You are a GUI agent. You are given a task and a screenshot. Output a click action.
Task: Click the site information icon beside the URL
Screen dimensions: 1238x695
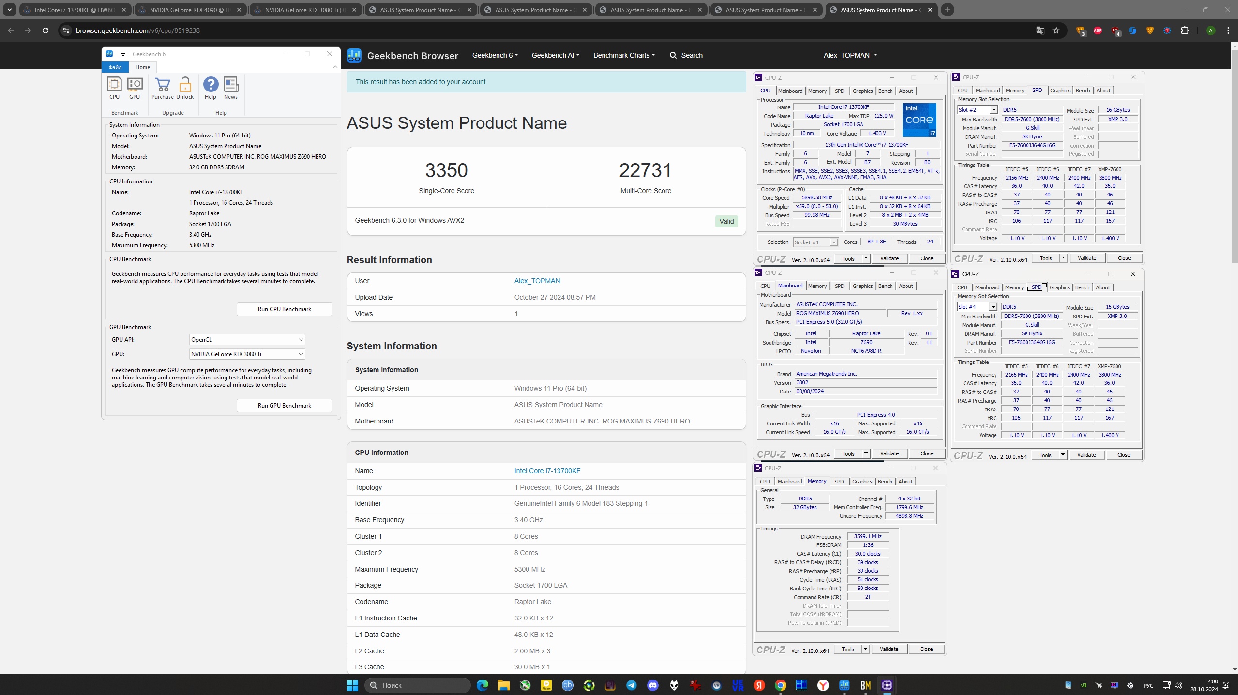coord(66,30)
